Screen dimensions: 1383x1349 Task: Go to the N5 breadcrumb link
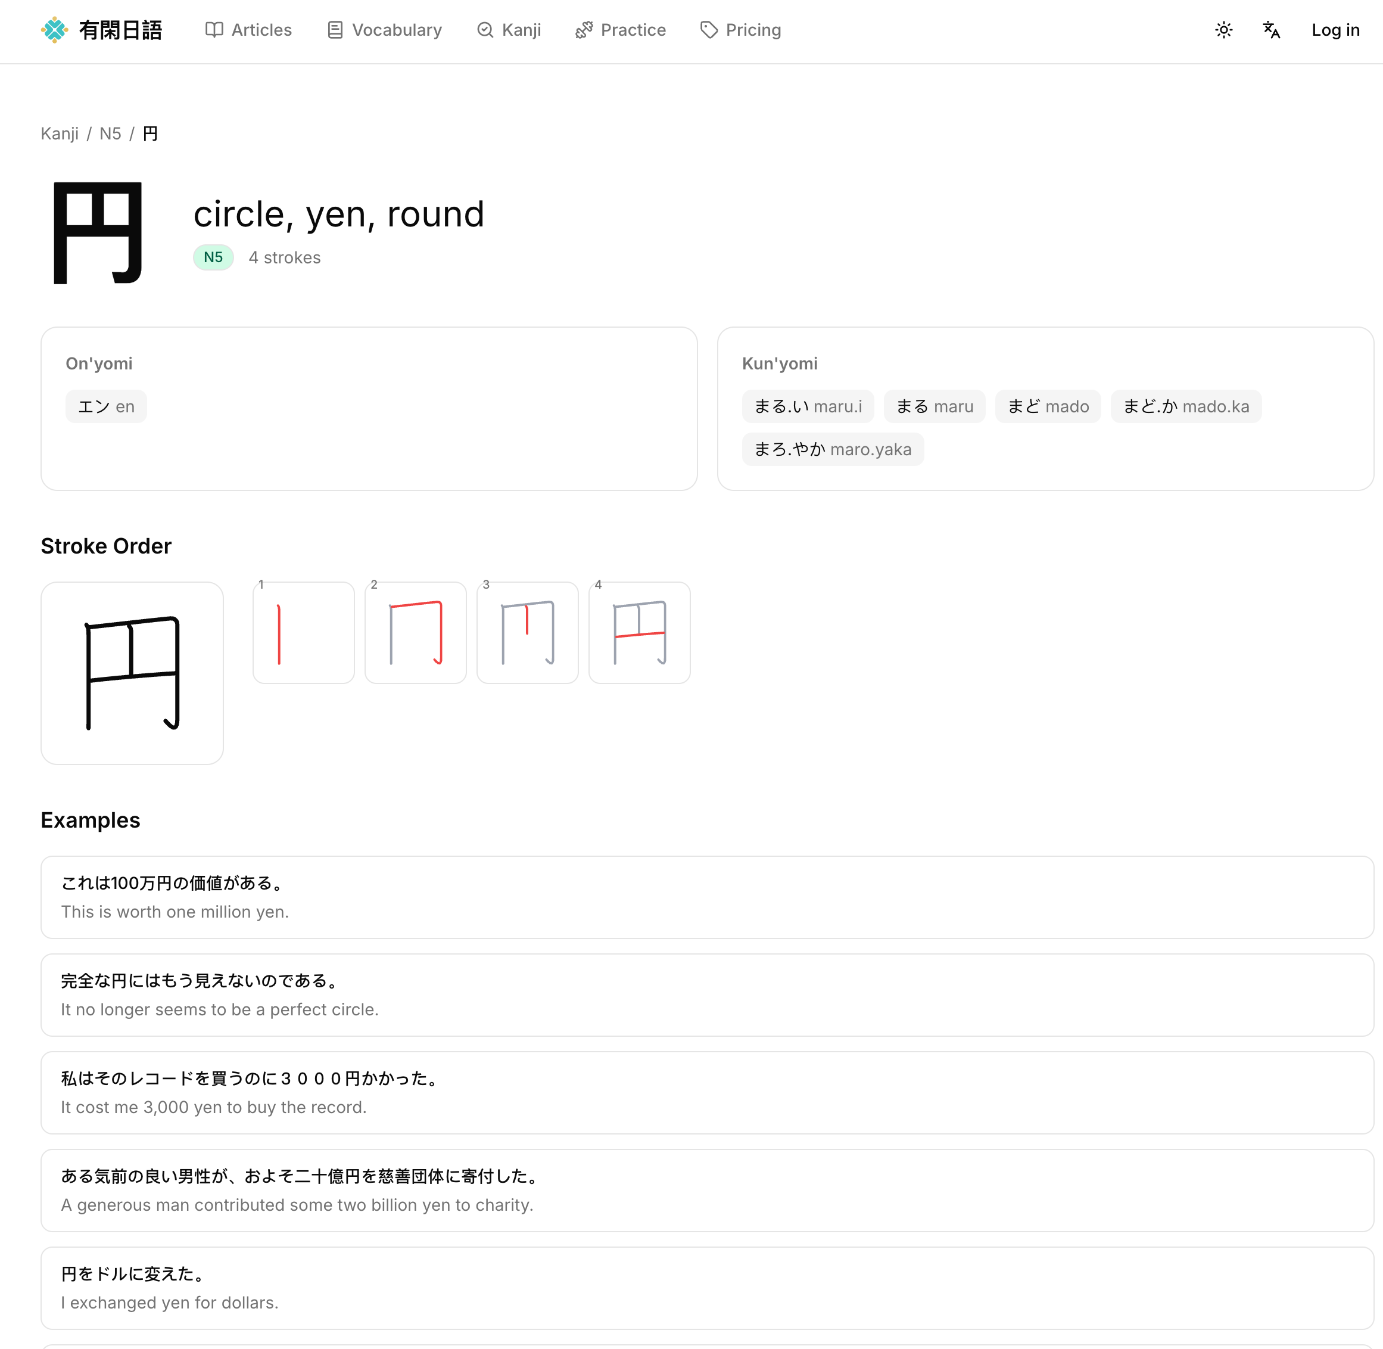tap(110, 133)
